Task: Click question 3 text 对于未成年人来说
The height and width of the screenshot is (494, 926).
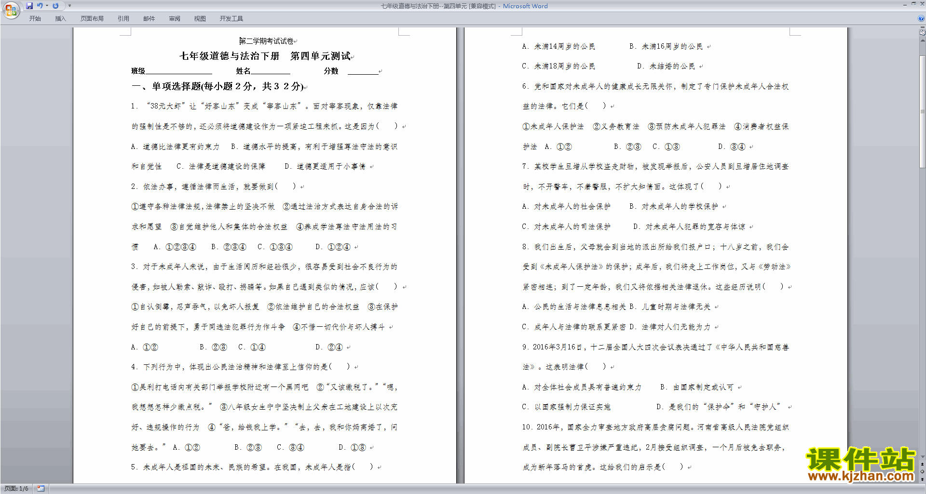Action: [264, 267]
